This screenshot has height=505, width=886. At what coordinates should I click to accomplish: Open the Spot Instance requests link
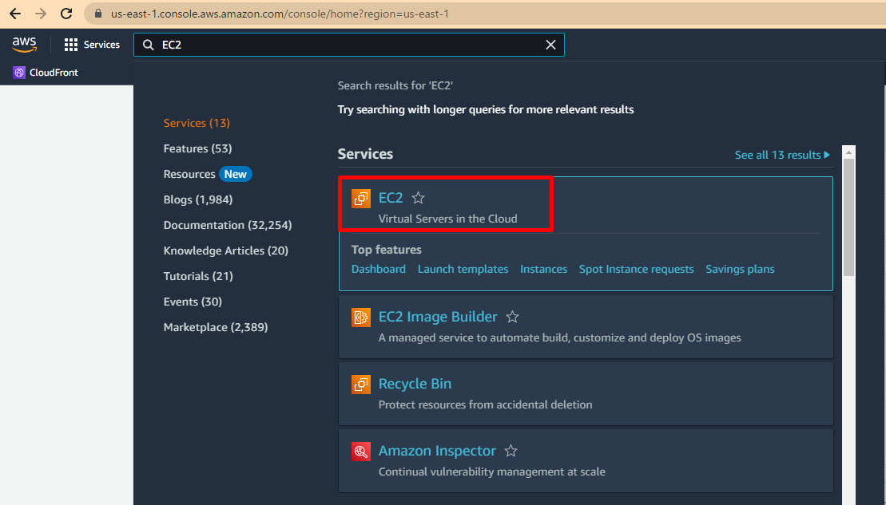(636, 270)
